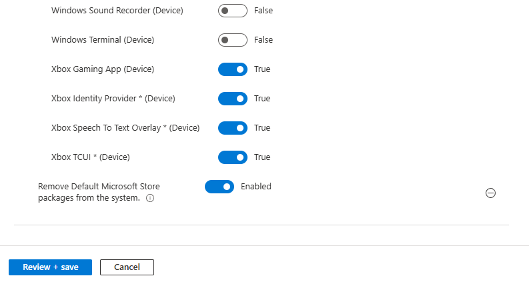Image resolution: width=529 pixels, height=284 pixels.
Task: Turn on the Windows Terminal toggle
Action: (232, 40)
